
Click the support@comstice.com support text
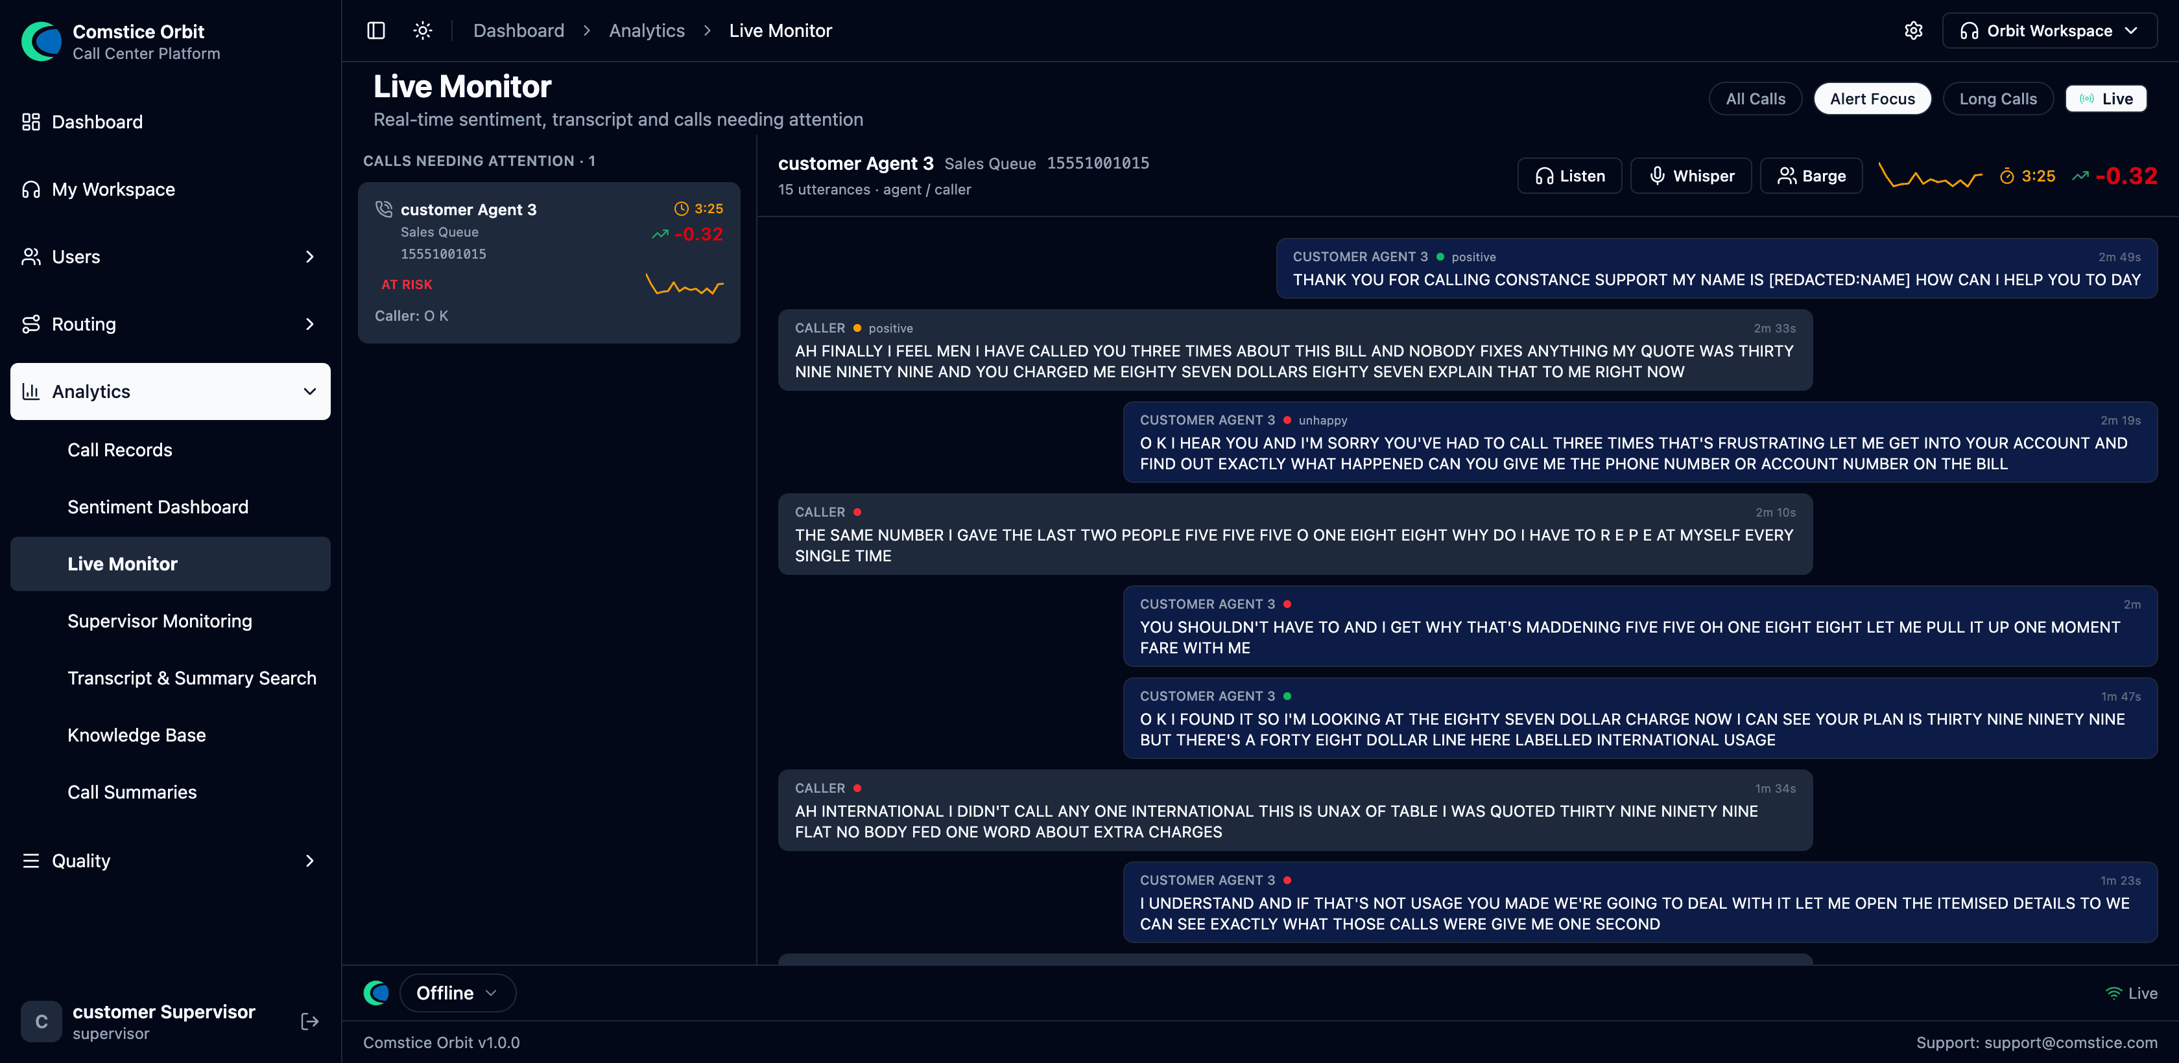click(x=2036, y=1043)
